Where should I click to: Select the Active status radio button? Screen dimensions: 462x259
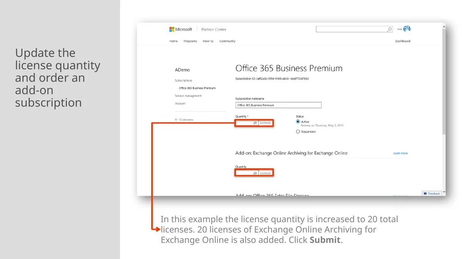(x=298, y=122)
